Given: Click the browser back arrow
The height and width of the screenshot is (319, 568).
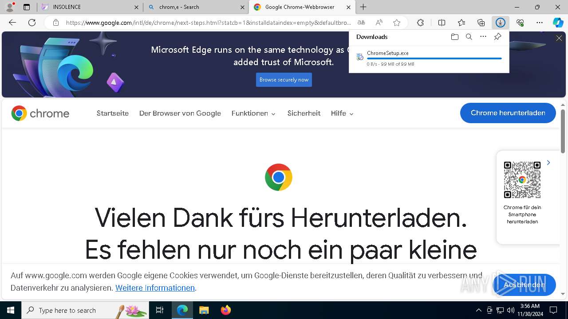Looking at the screenshot, I should (12, 23).
